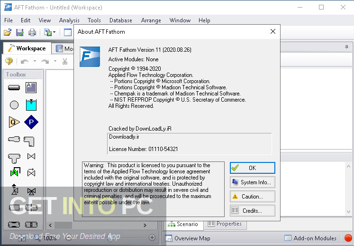Screen dimensions: 354x246
Task: Open the Window menu
Action: point(180,20)
